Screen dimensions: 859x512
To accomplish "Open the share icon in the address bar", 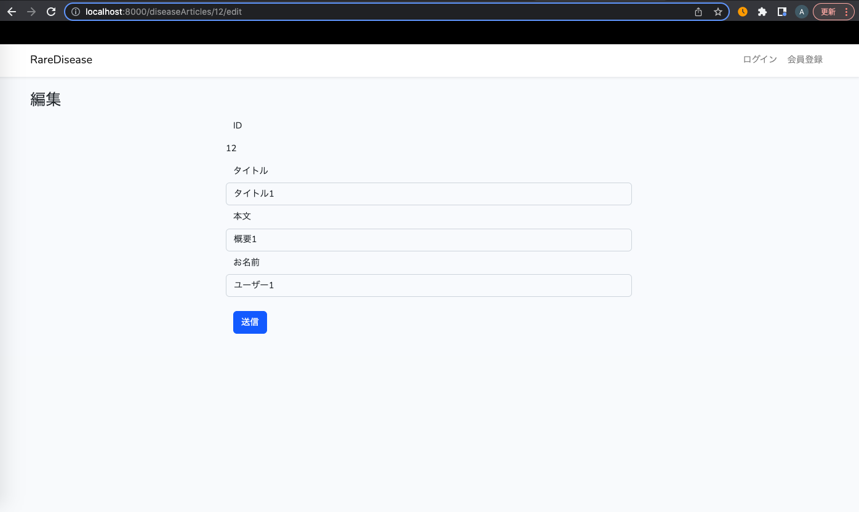I will (698, 11).
